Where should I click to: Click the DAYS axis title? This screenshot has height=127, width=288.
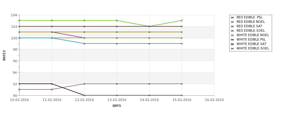117,106
